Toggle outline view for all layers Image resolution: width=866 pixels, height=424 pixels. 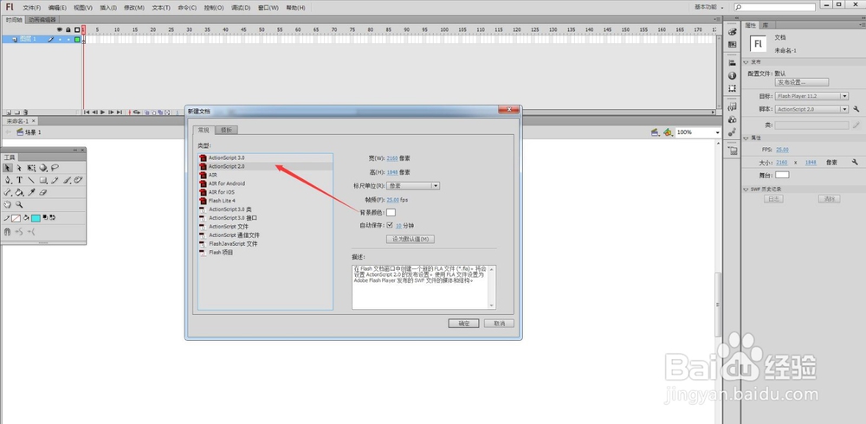(77, 29)
